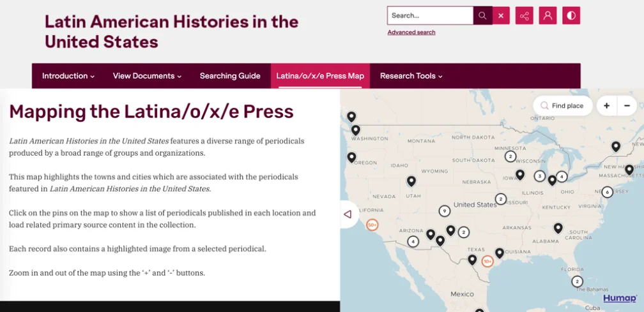Viewport: 644px width, 312px height.
Task: Zoom in on map with plus button
Action: [x=606, y=106]
